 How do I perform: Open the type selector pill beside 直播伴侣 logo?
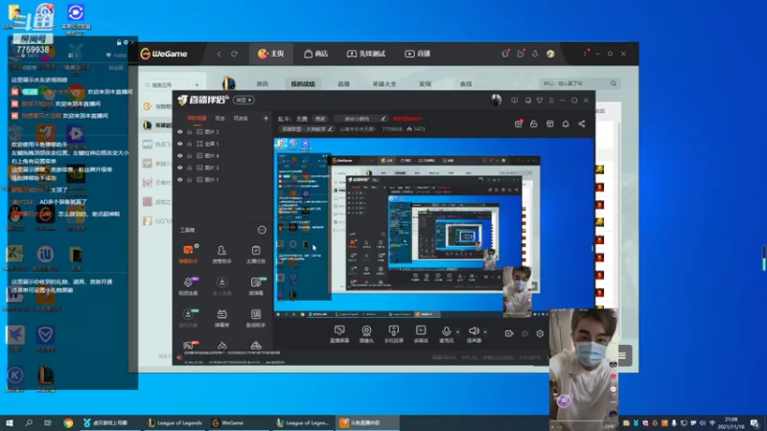point(244,101)
